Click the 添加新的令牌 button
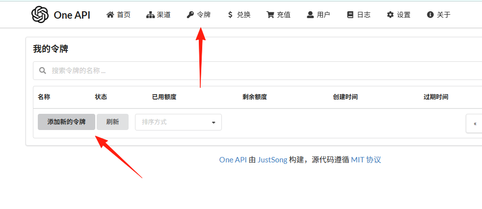The width and height of the screenshot is (482, 209). click(66, 122)
